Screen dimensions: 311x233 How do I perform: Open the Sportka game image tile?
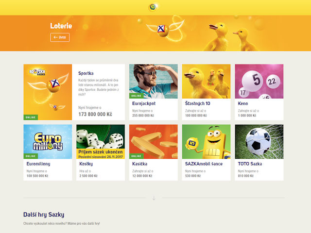pos(48,92)
